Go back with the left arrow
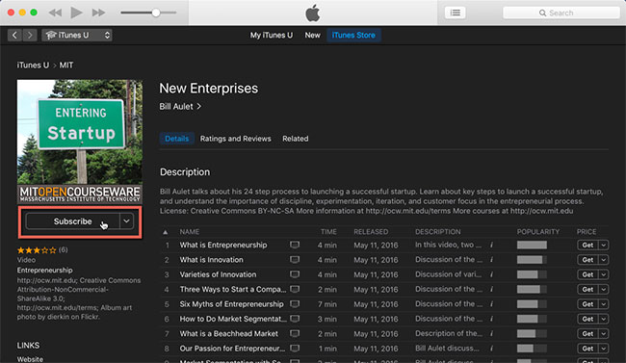The width and height of the screenshot is (626, 363). (x=14, y=35)
